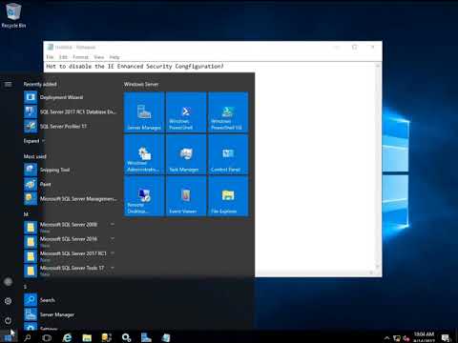Expand the Microsoft SQL Server 2008 folder

tap(71, 227)
